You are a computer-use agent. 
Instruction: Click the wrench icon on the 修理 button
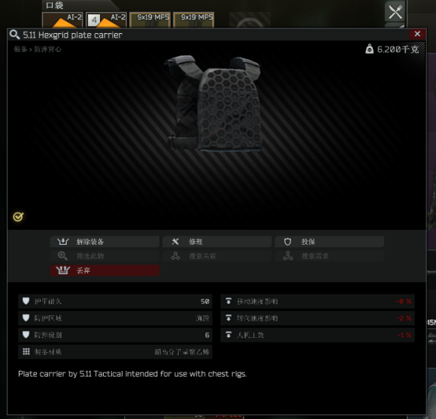175,242
